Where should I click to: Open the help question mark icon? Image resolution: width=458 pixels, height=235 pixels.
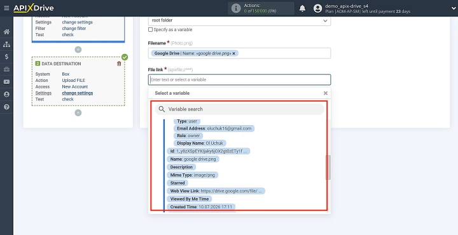click(6, 107)
